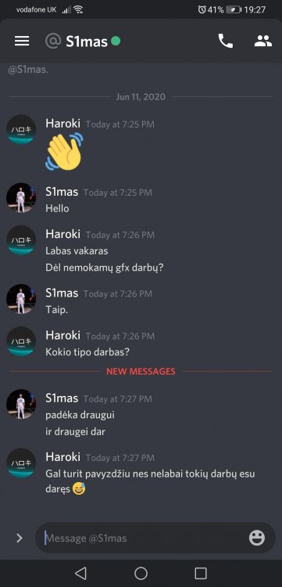Screen dimensions: 282x587
Task: Click the waving hand emoji message
Action: click(x=64, y=153)
